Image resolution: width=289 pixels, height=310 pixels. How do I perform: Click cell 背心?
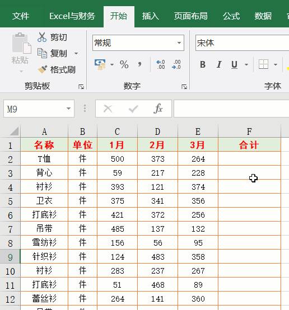(x=44, y=173)
